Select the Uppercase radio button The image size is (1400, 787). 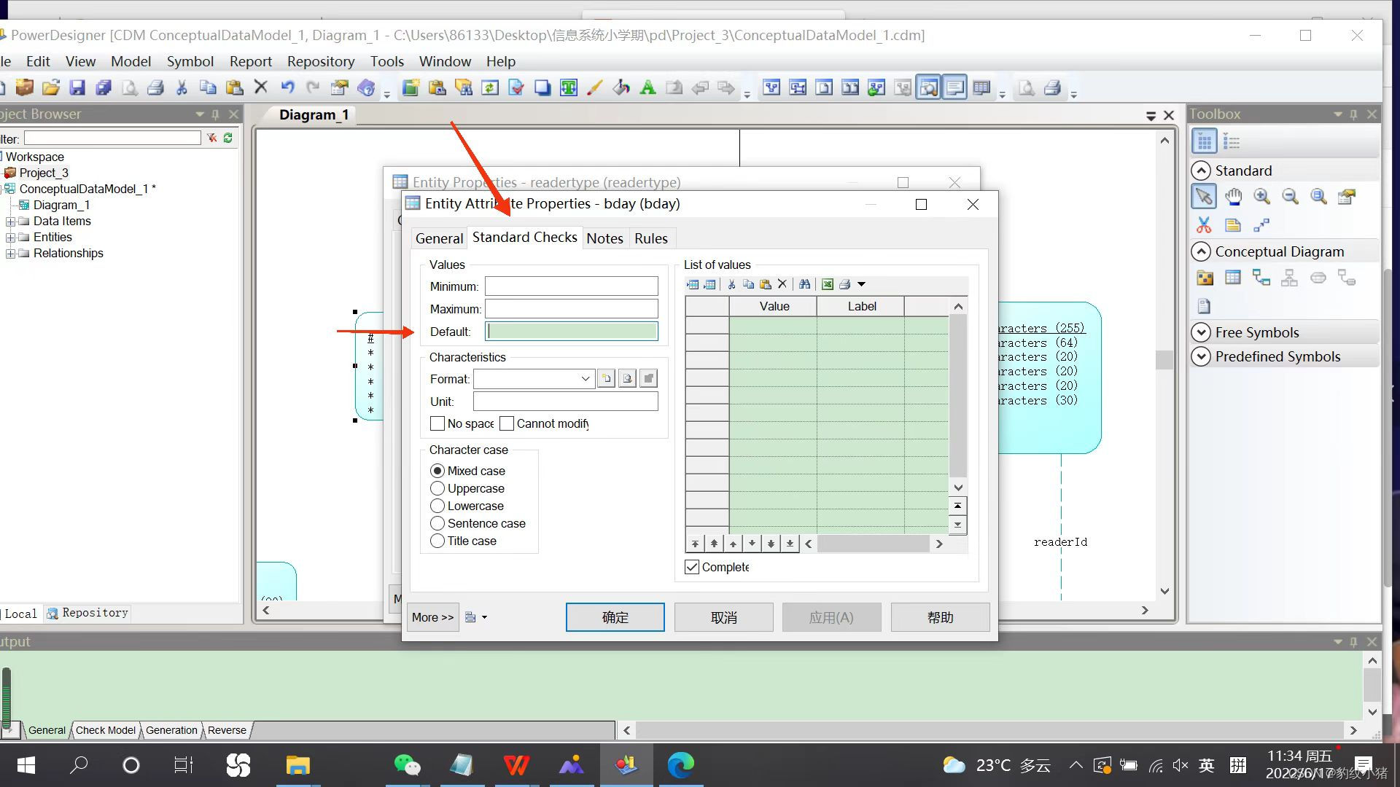point(437,488)
